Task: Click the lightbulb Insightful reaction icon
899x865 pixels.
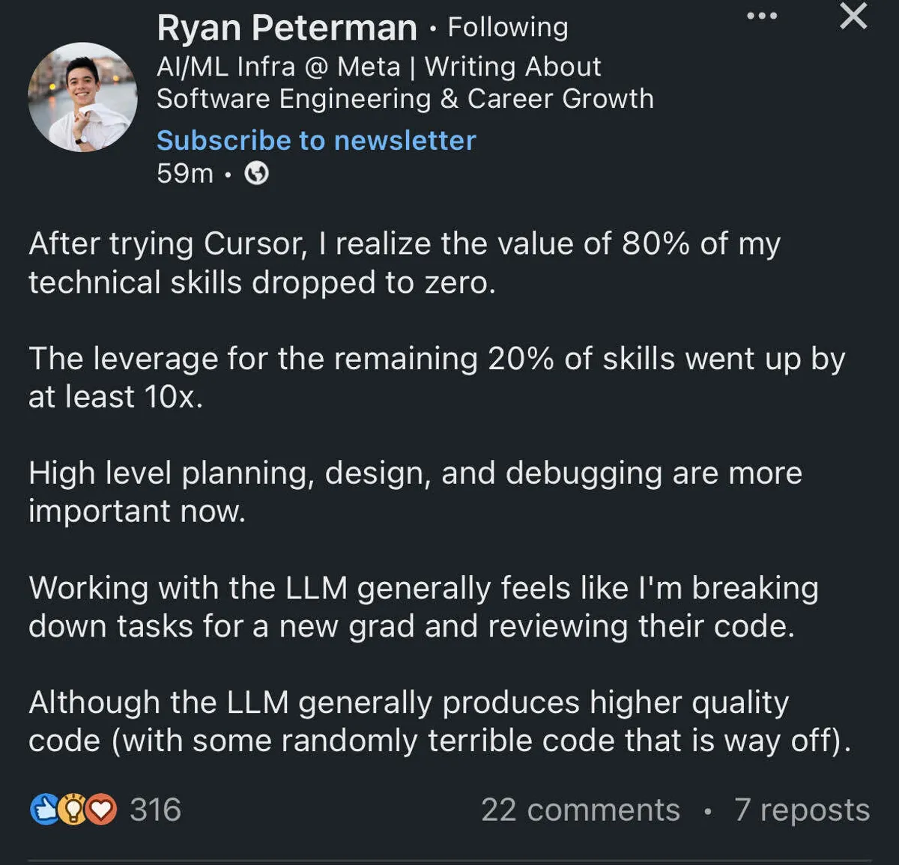Action: [x=73, y=810]
